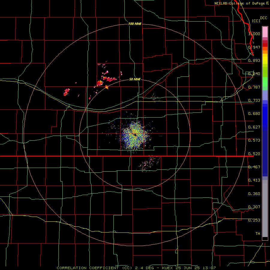
Task: Click the 0.840 scale value
Action: (x=254, y=74)
